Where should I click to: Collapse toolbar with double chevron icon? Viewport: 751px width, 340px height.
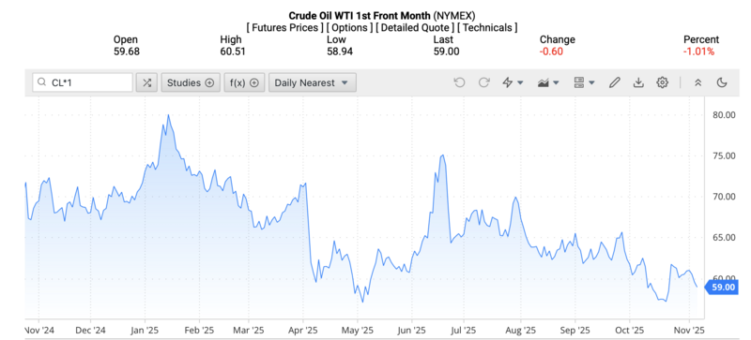pyautogui.click(x=697, y=82)
